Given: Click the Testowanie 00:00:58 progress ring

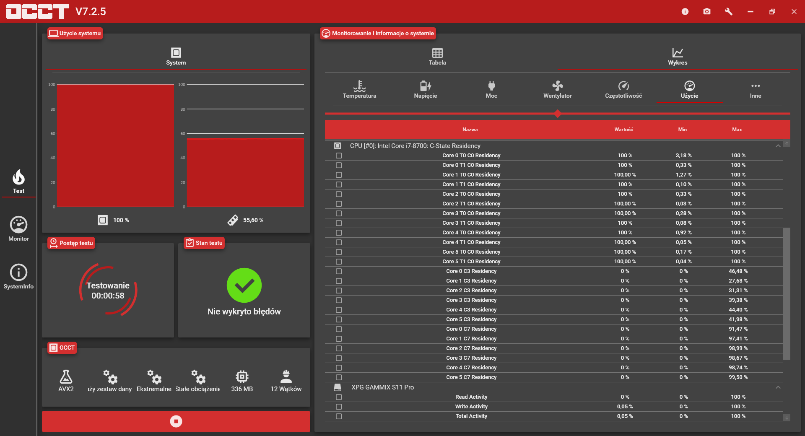Looking at the screenshot, I should click(x=108, y=289).
